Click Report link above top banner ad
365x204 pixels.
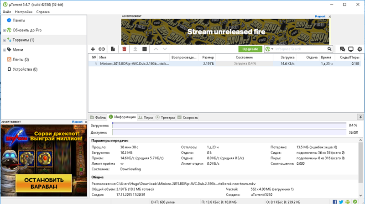(x=320, y=16)
